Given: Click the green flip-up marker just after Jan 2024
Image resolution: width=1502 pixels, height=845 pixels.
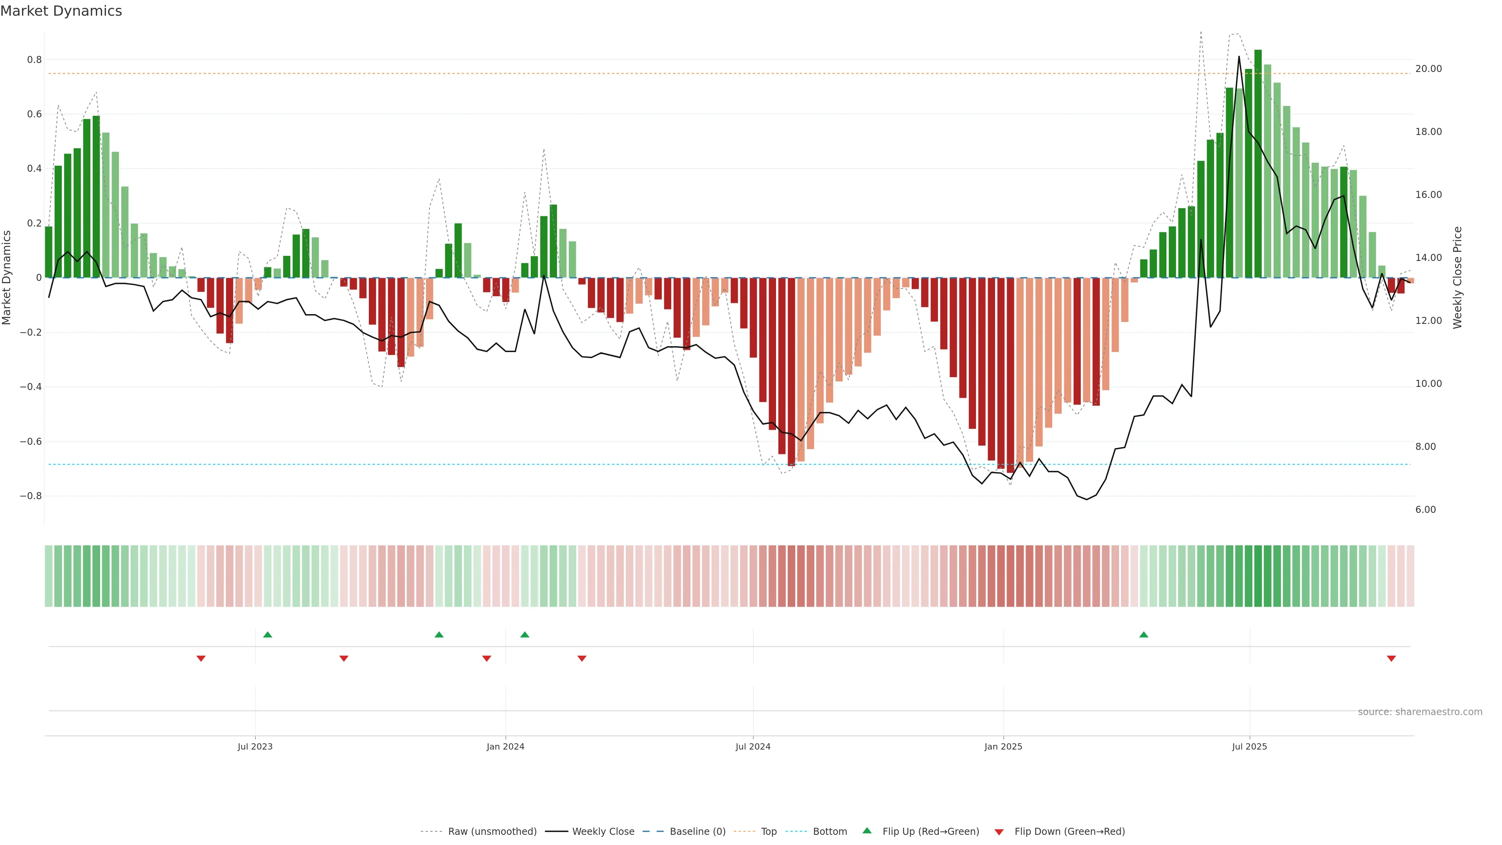Looking at the screenshot, I should pos(525,635).
